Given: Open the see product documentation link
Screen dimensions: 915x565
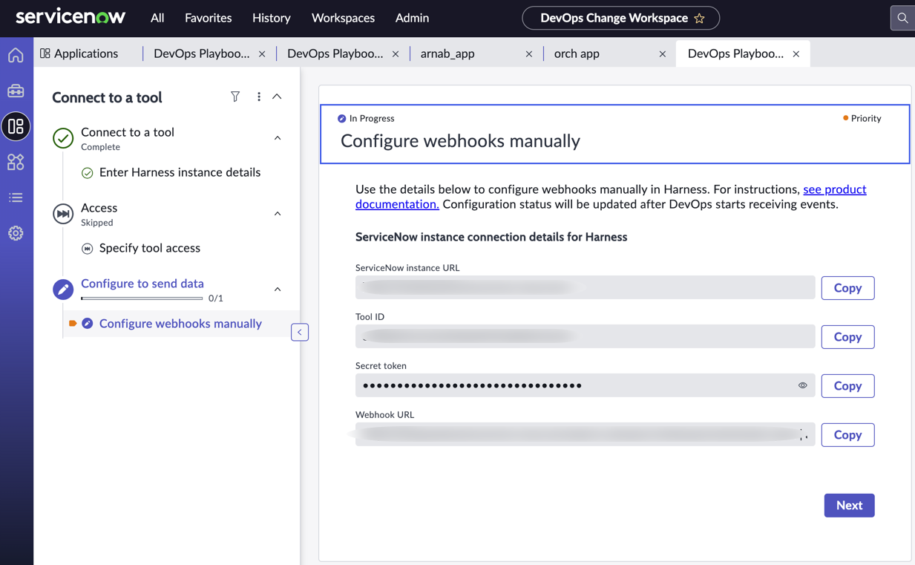Looking at the screenshot, I should (x=835, y=189).
